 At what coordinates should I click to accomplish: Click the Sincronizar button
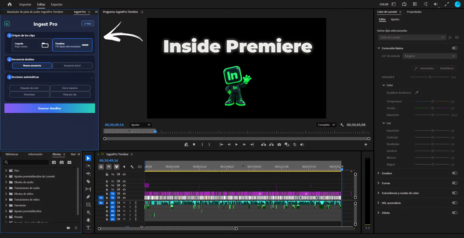(x=29, y=95)
